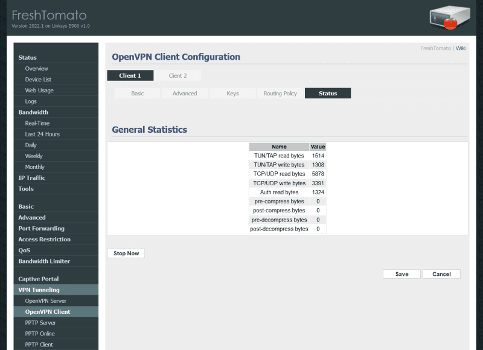Open the Wiki link

click(461, 48)
